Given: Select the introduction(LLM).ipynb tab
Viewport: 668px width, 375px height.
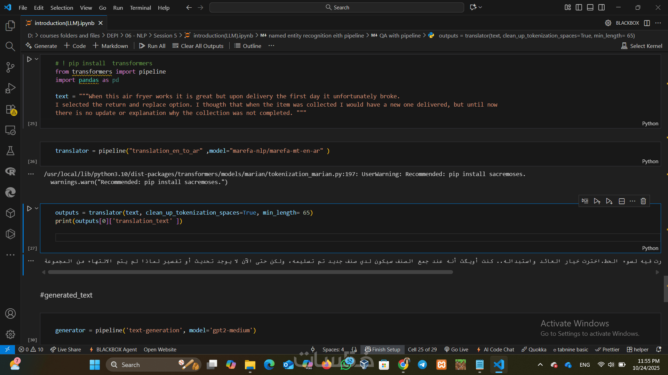Looking at the screenshot, I should (64, 23).
